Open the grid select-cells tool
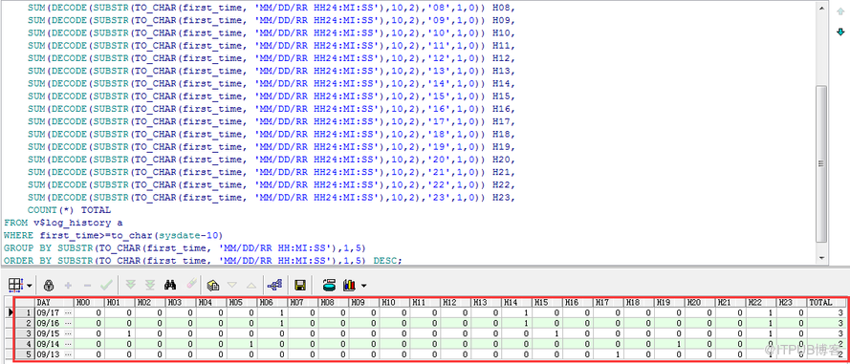Viewport: 850px width, 364px height. (14, 285)
